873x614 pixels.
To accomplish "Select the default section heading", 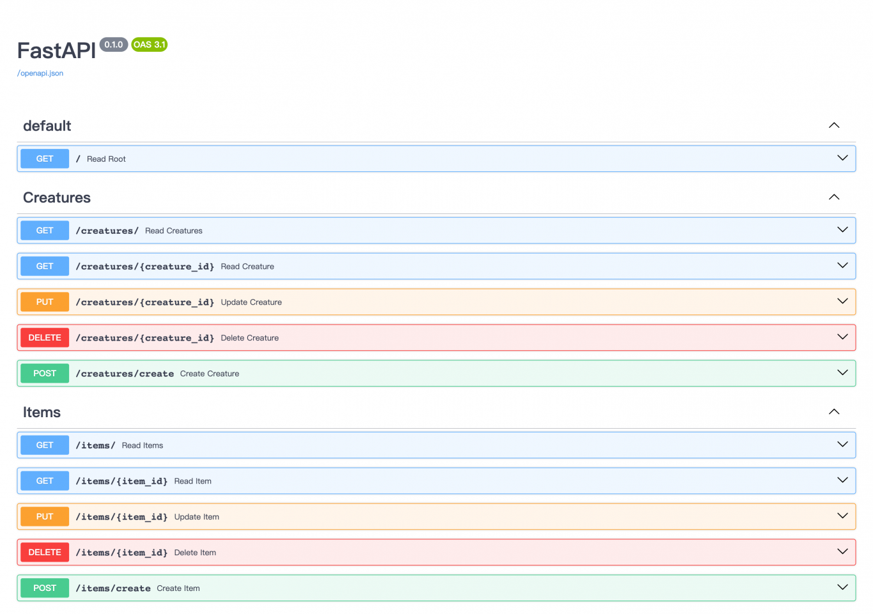I will (x=47, y=126).
